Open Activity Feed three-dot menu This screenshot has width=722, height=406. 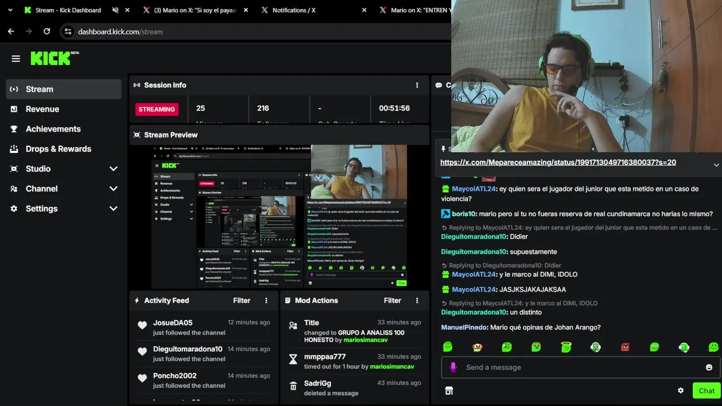pyautogui.click(x=266, y=301)
